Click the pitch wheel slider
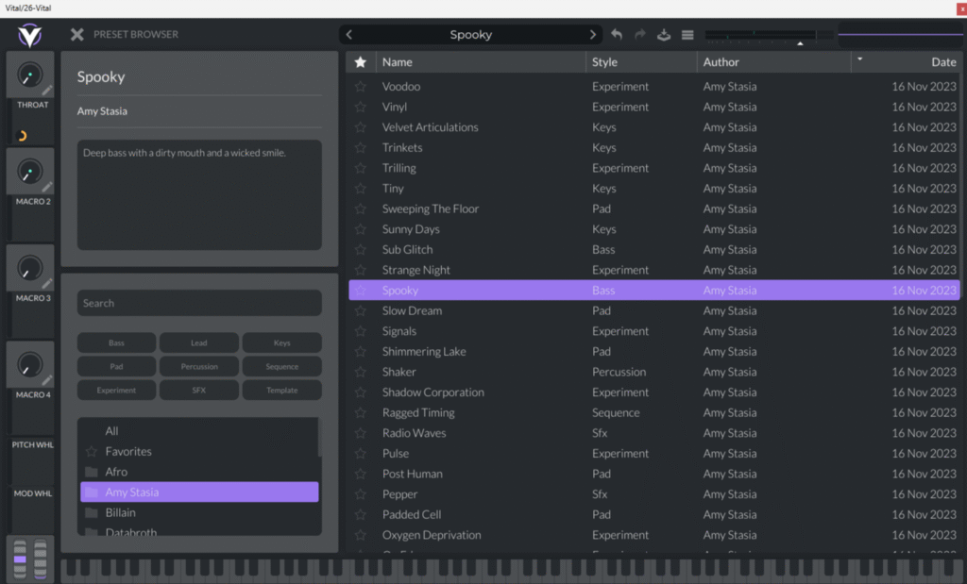Screen dimensions: 967x584 (x=20, y=559)
